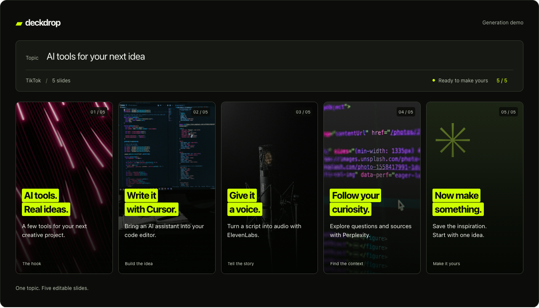Click 'Save the inspiration. Start with one idea.' text

[459, 231]
